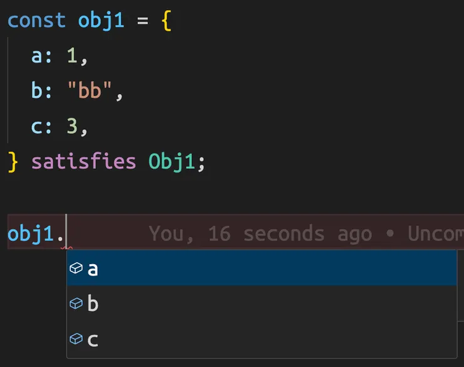Image resolution: width=464 pixels, height=367 pixels.
Task: Click the yellow closing curly brace
Action: pos(13,162)
